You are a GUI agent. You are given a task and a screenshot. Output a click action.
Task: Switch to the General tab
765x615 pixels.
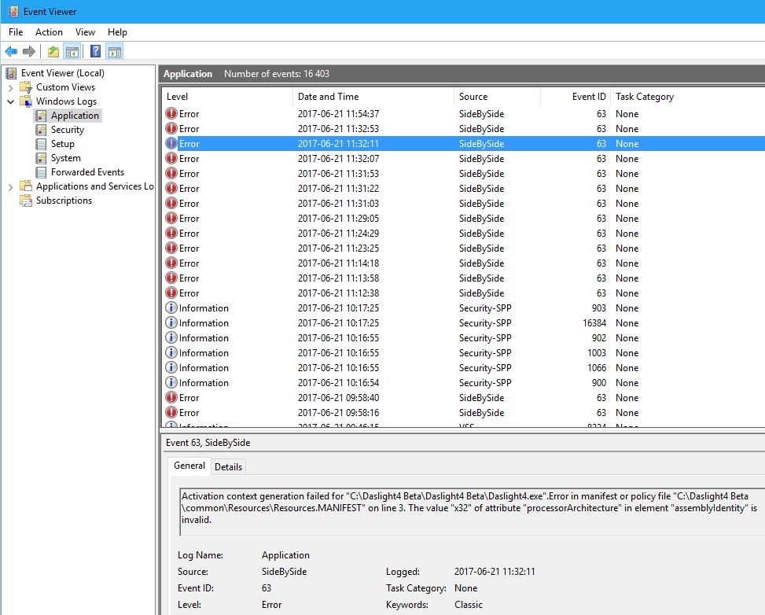tap(189, 466)
